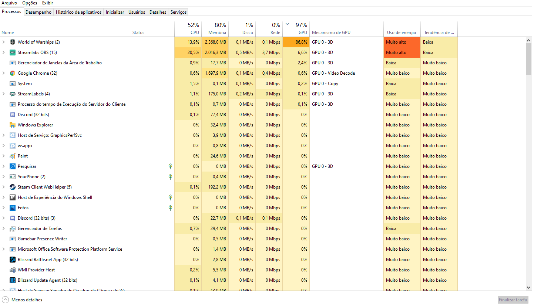The width and height of the screenshot is (541, 308).
Task: Click the WMI Provider Host icon
Action: pyautogui.click(x=13, y=270)
